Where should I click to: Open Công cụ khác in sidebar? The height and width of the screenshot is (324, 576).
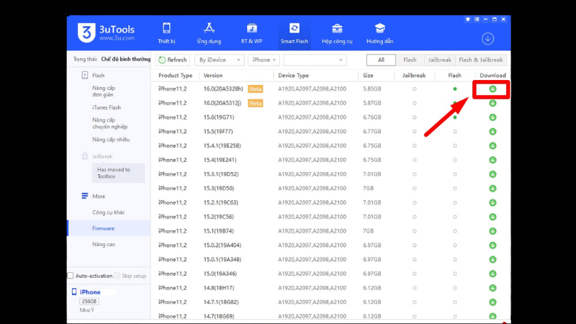109,212
